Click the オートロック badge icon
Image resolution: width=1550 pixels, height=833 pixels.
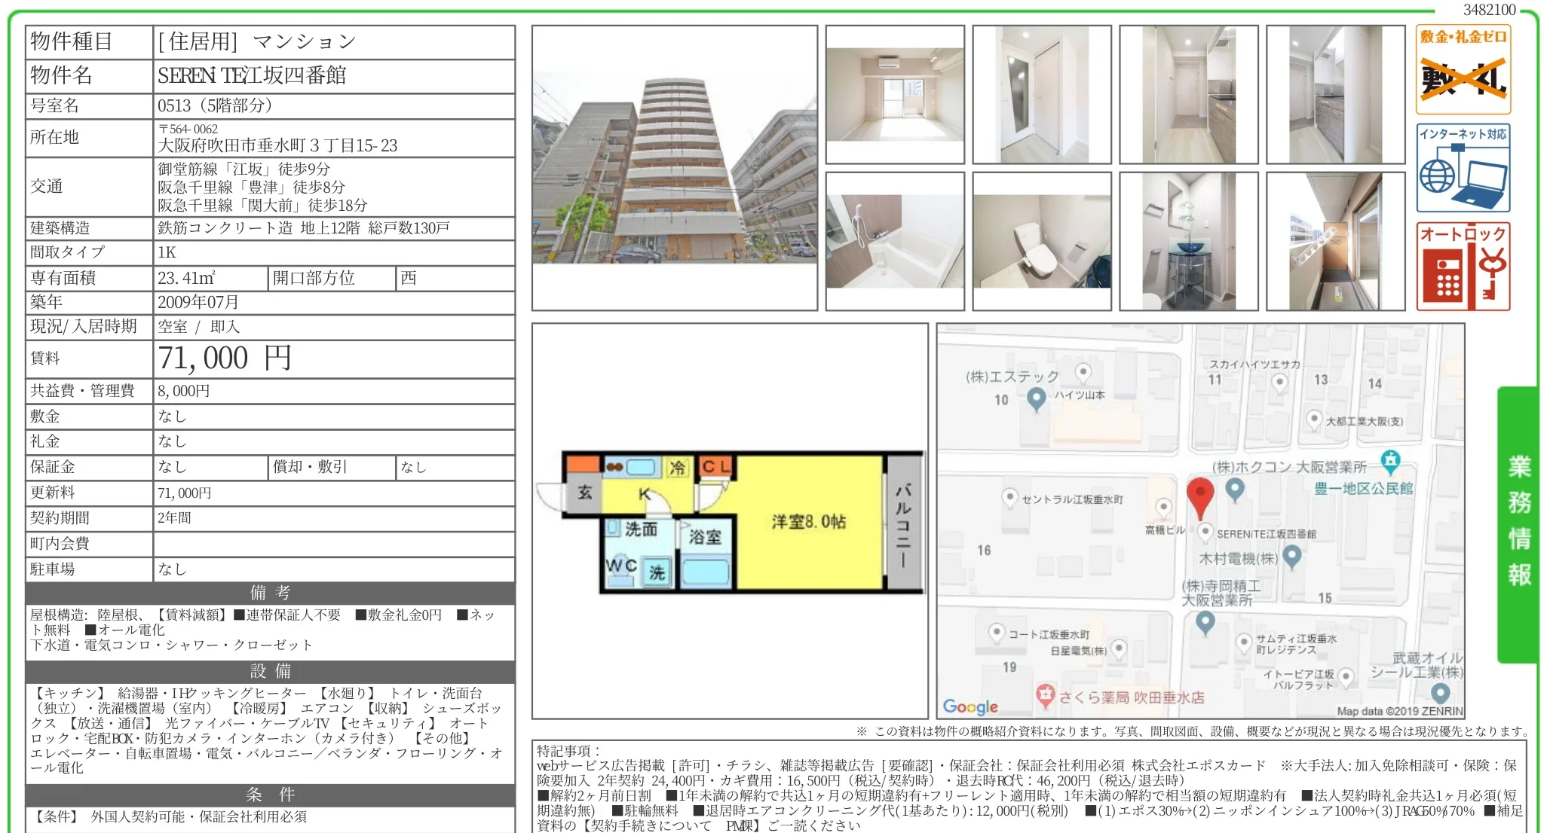1463,266
